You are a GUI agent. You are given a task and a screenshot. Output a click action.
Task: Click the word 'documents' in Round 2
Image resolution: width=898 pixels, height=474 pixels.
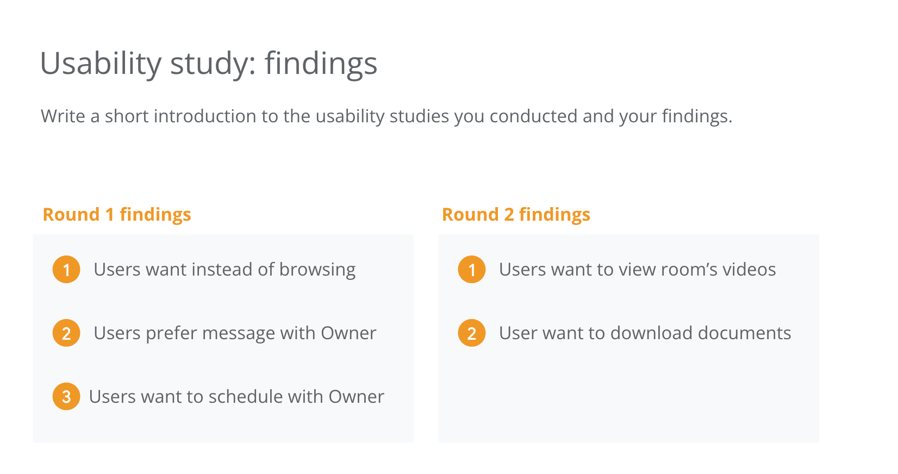[745, 333]
